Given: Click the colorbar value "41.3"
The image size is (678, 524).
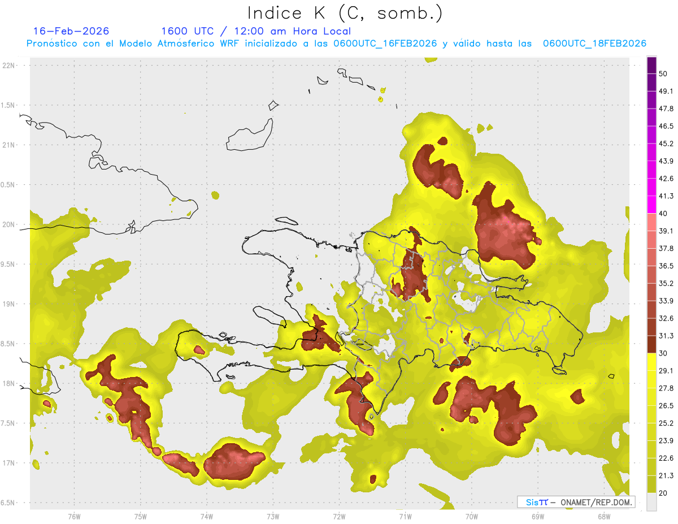Looking at the screenshot, I should point(666,196).
